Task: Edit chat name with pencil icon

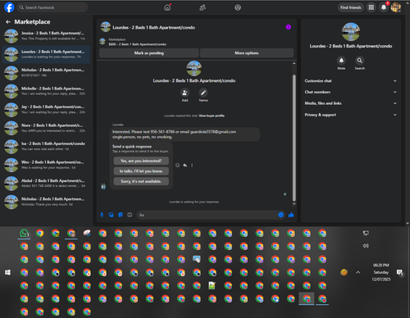Action: tap(203, 93)
